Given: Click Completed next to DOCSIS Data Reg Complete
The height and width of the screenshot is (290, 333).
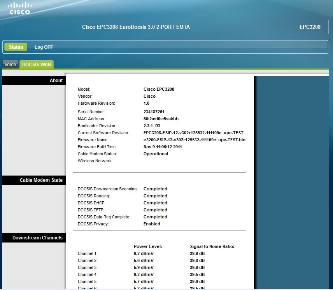Looking at the screenshot, I should [155, 217].
